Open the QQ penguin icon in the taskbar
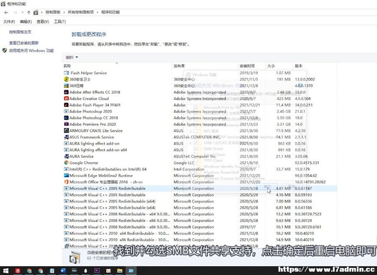377x275 pixels. click(x=85, y=271)
